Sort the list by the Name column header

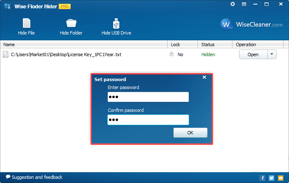point(83,45)
